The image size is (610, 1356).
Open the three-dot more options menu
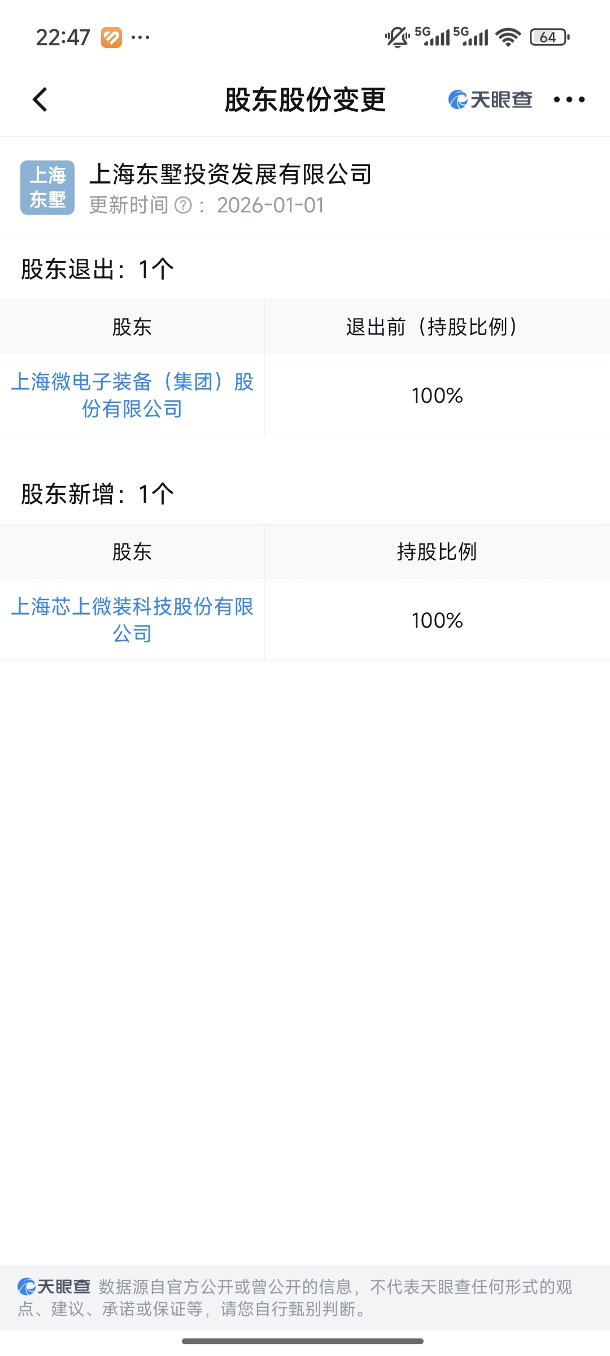click(x=569, y=100)
